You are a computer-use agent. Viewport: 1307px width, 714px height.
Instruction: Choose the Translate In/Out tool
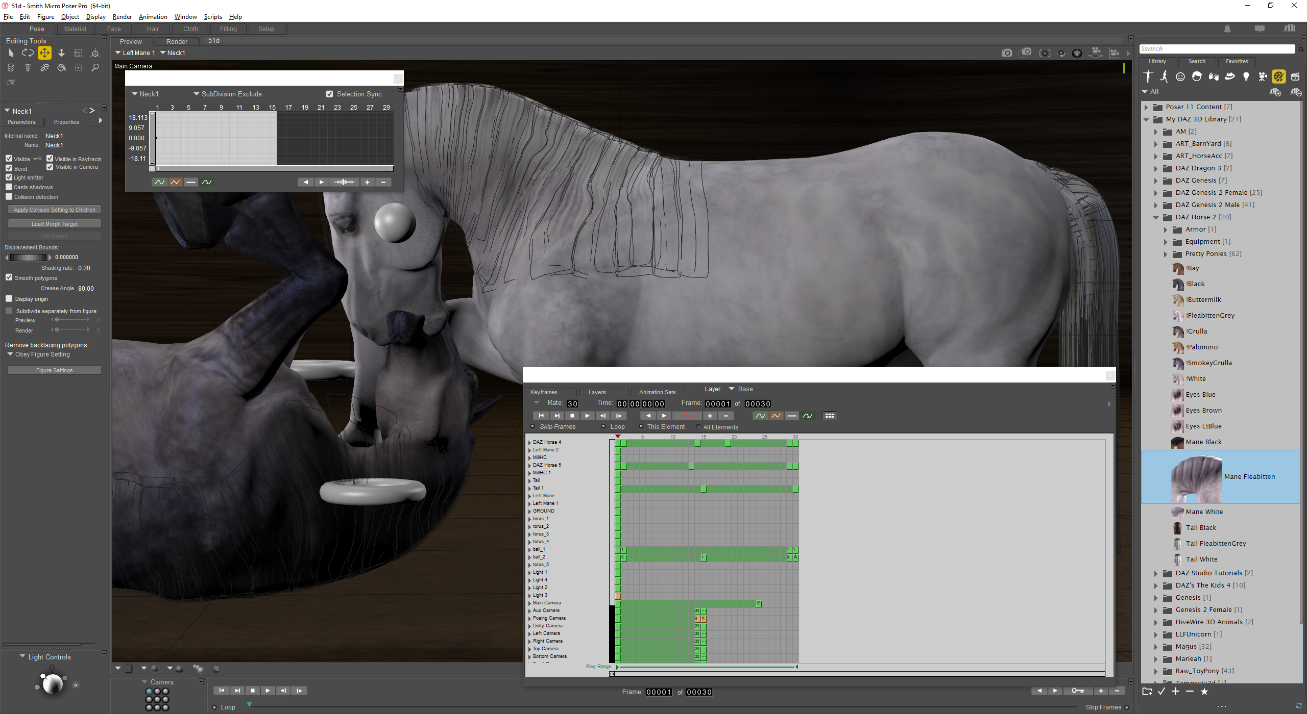(61, 53)
